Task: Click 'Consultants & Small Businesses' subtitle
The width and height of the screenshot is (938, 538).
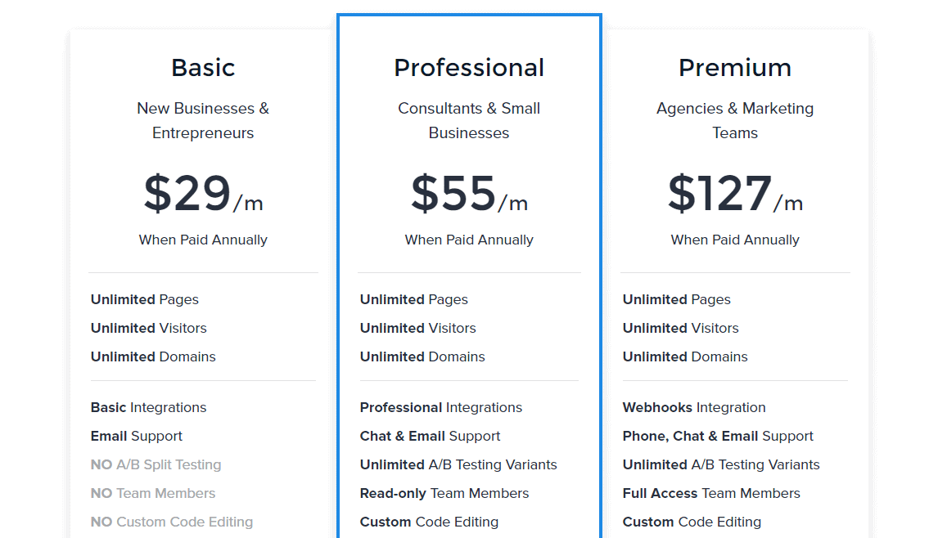Action: pos(469,120)
